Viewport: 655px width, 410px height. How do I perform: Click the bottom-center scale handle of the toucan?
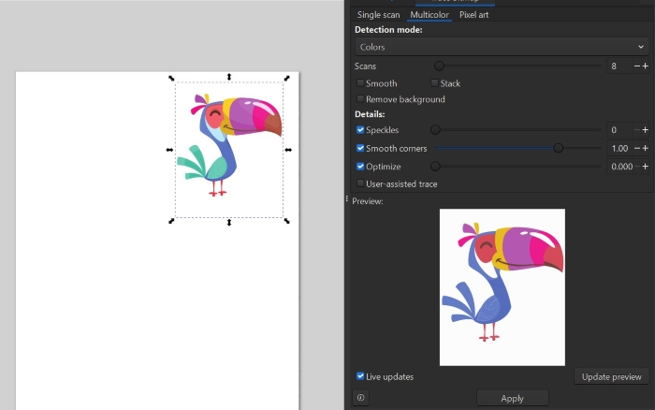coord(229,223)
